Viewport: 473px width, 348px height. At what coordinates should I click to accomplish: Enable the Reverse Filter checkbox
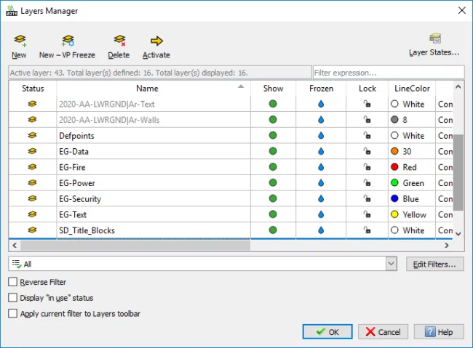click(x=12, y=282)
